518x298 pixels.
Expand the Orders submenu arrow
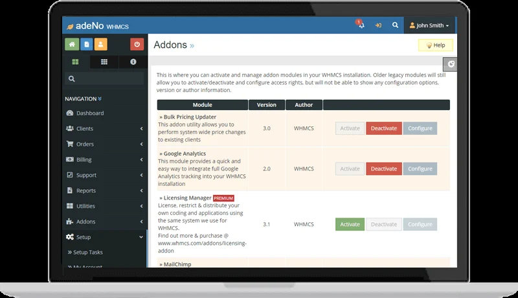[x=141, y=144]
